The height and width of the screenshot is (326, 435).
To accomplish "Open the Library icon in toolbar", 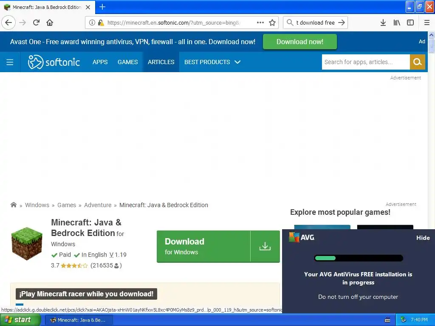I will point(397,23).
